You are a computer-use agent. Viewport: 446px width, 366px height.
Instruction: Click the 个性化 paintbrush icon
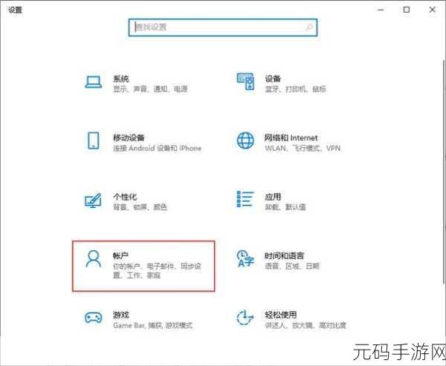tap(94, 200)
